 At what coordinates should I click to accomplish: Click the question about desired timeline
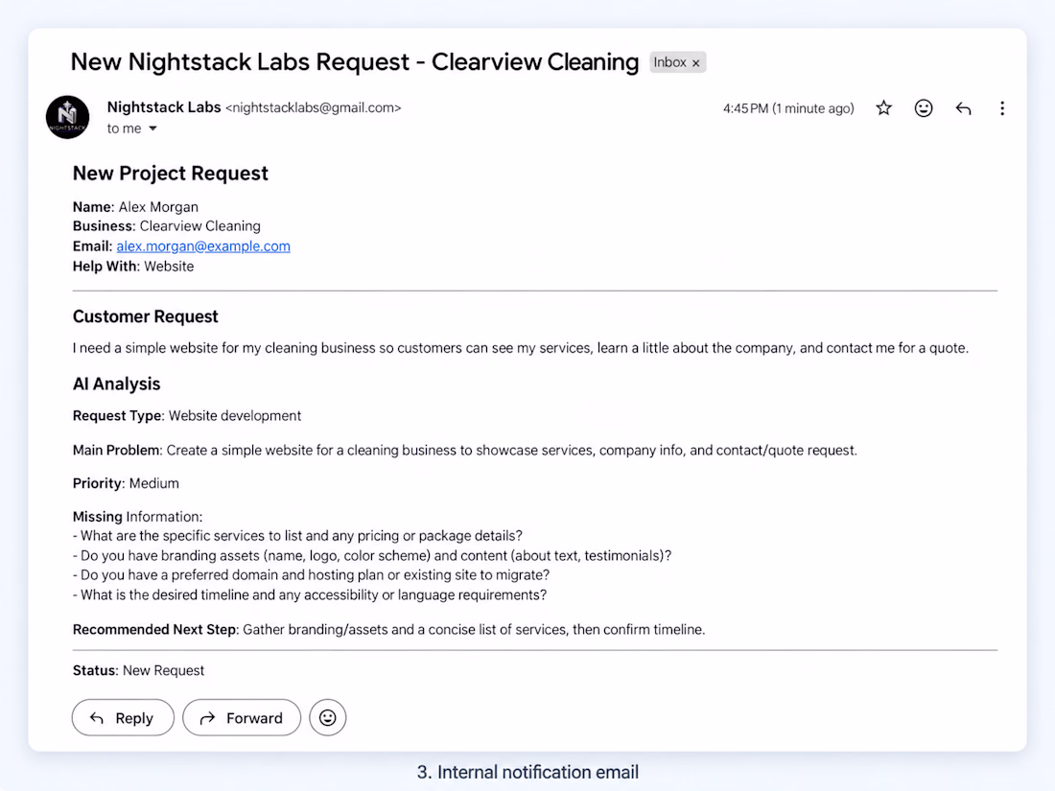pyautogui.click(x=310, y=595)
